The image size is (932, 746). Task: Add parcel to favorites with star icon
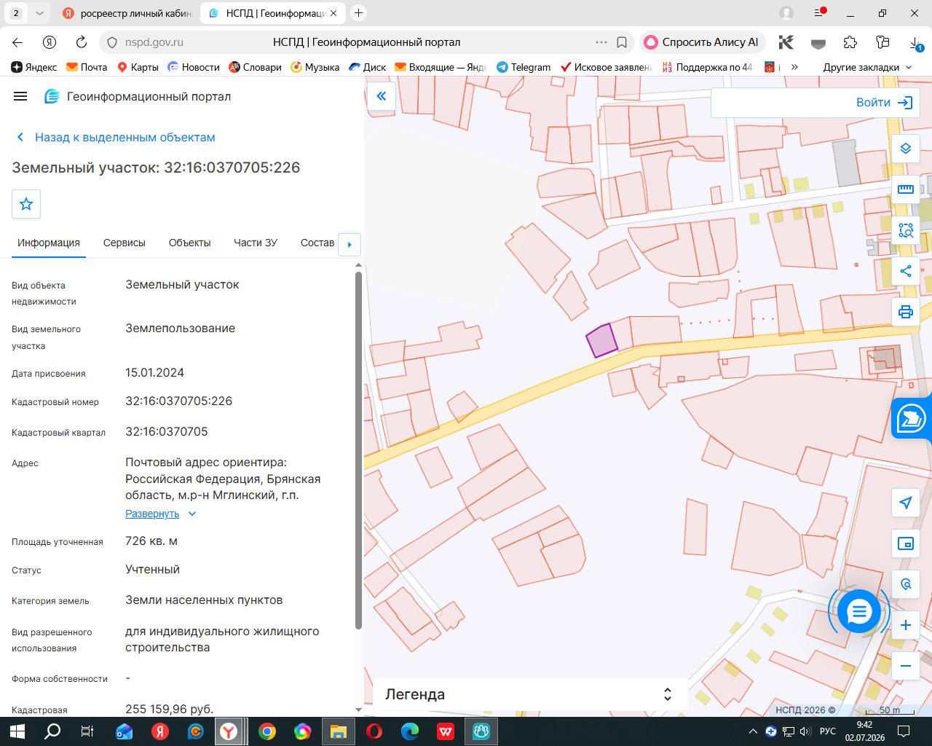click(x=26, y=204)
